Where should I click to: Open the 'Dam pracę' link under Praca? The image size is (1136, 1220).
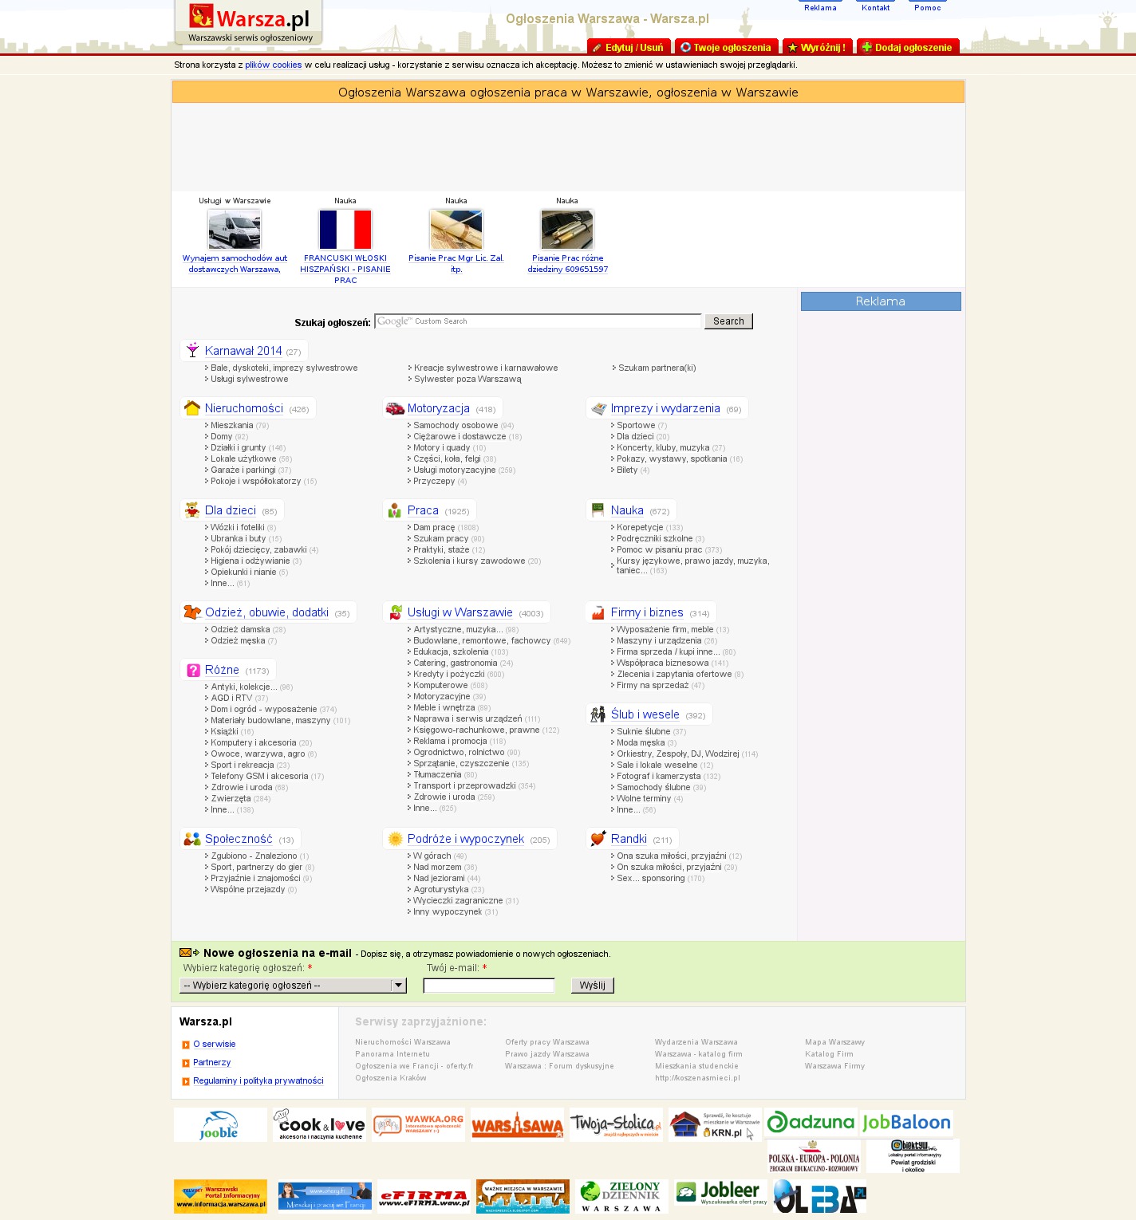coord(434,527)
